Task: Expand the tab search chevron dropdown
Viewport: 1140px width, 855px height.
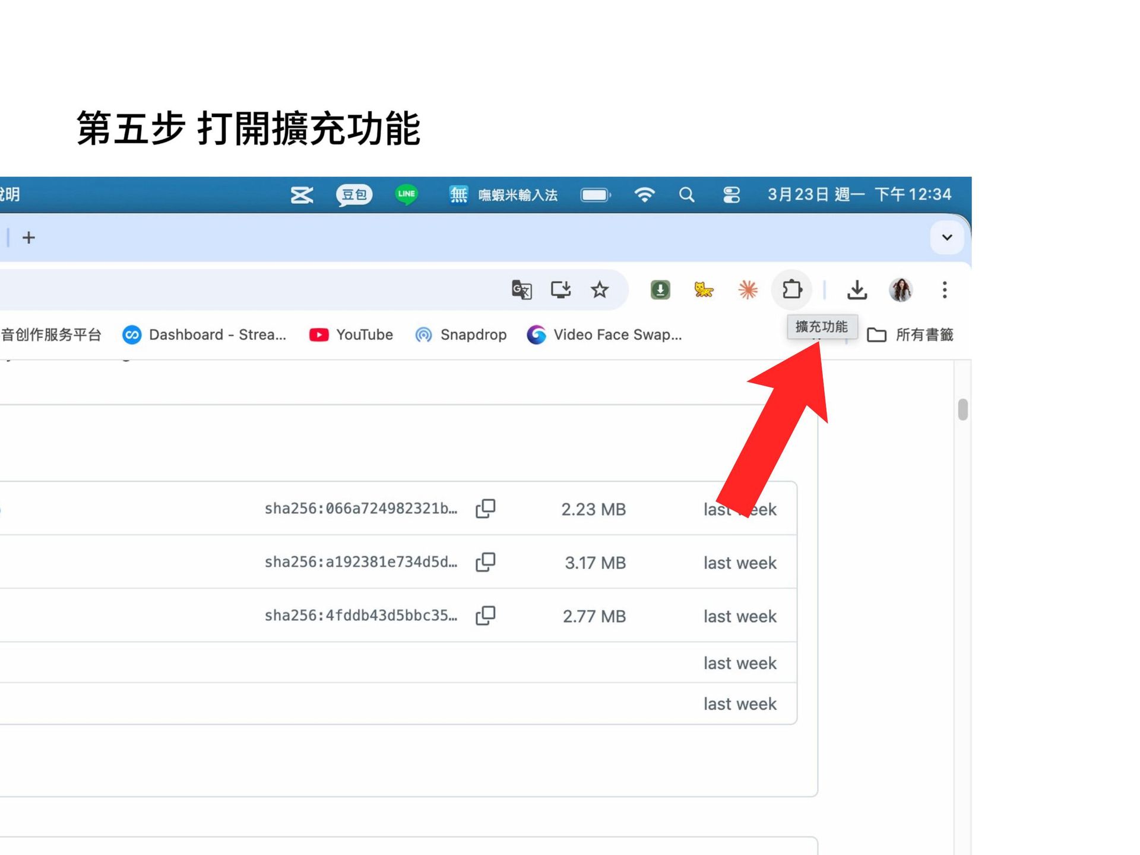Action: [x=947, y=238]
